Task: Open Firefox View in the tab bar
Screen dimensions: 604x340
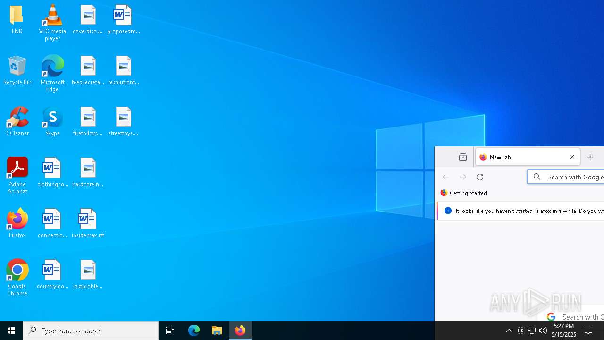Action: [462, 157]
